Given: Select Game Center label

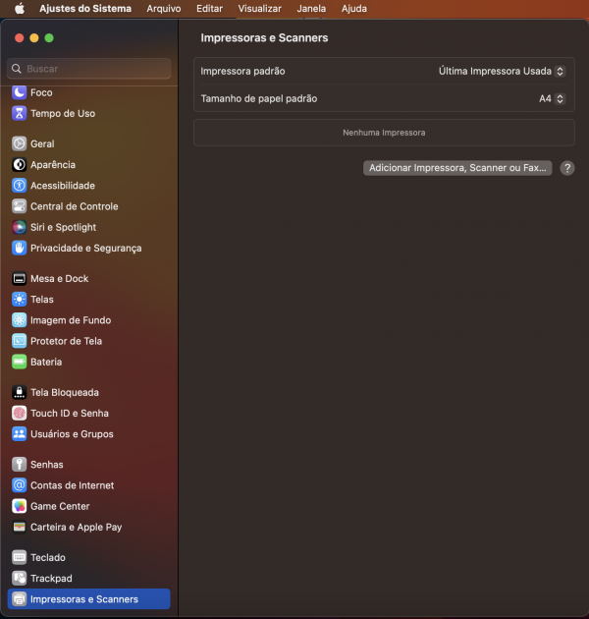Looking at the screenshot, I should tap(60, 506).
